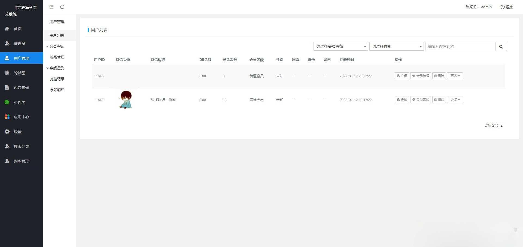
Task: Expand the 更多 dropdown for user 11646
Action: pyautogui.click(x=455, y=76)
